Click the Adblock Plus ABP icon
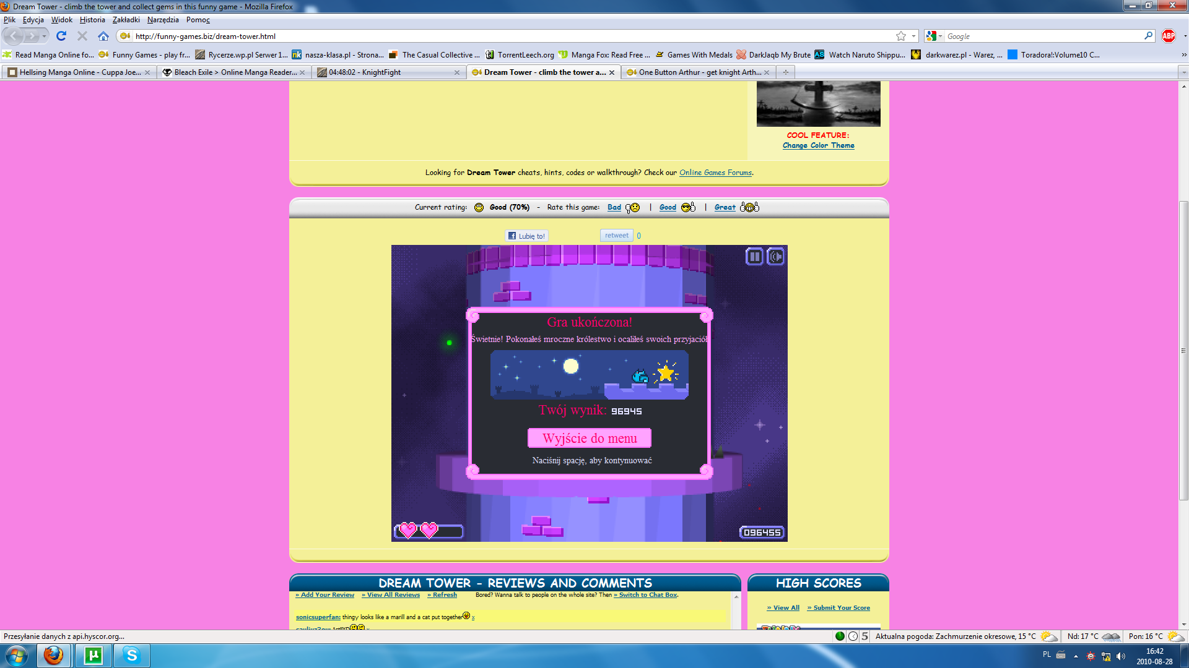This screenshot has height=668, width=1189. (x=1168, y=36)
